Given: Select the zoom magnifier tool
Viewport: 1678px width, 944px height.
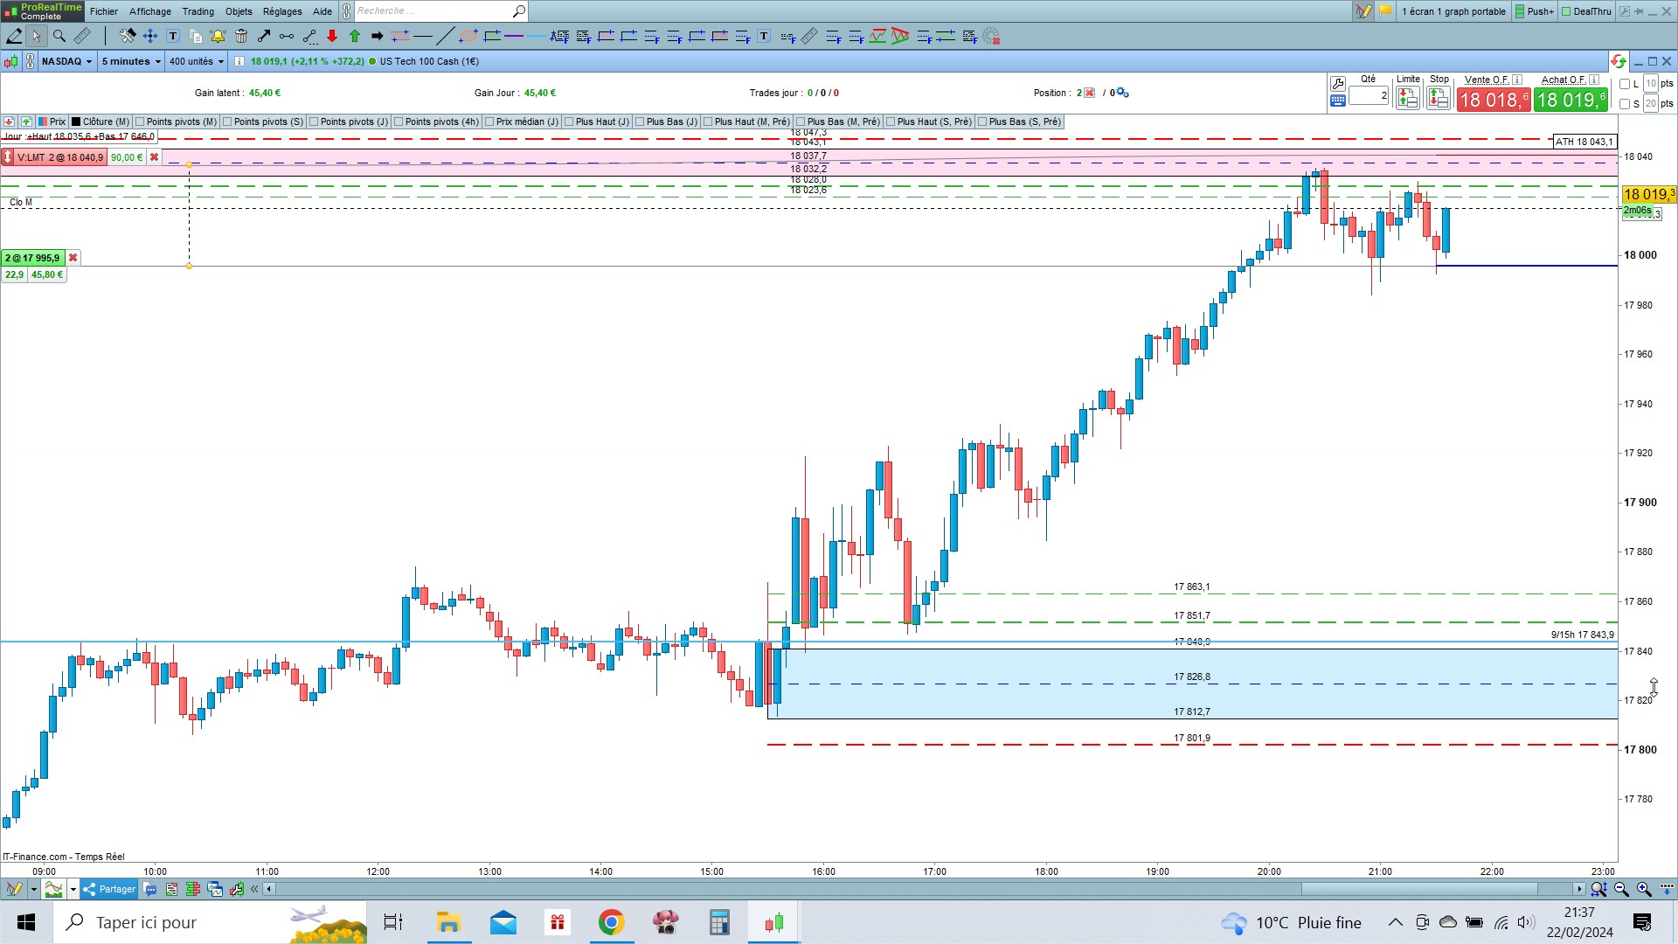Looking at the screenshot, I should pyautogui.click(x=59, y=36).
